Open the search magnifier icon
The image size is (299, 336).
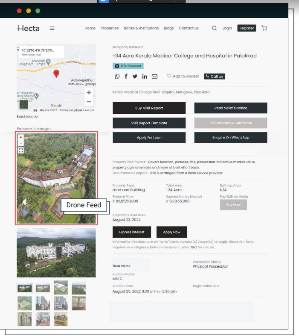pyautogui.click(x=214, y=28)
